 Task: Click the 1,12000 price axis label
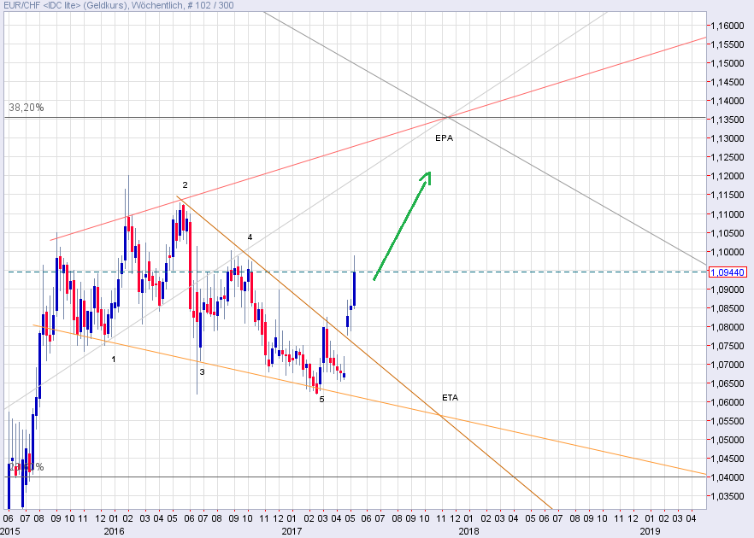point(727,176)
